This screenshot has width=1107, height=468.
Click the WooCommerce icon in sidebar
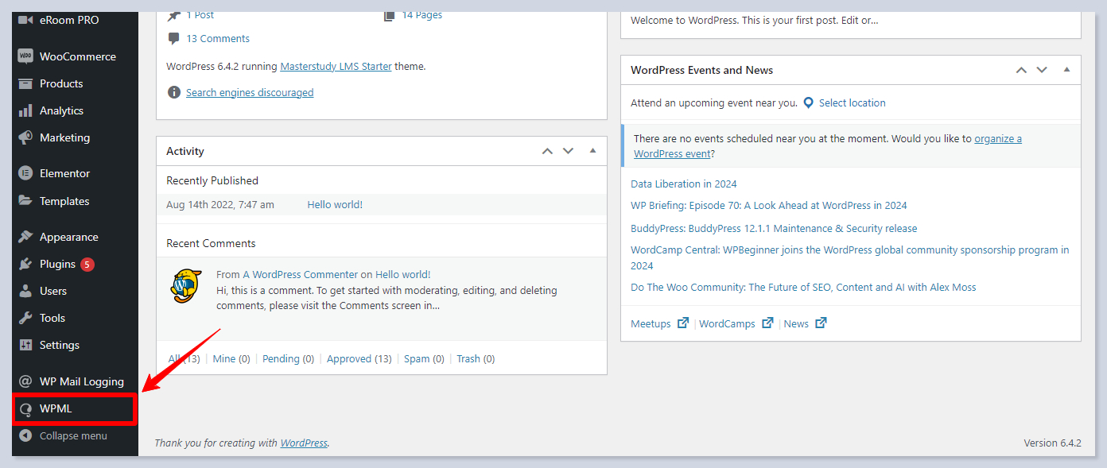(25, 56)
